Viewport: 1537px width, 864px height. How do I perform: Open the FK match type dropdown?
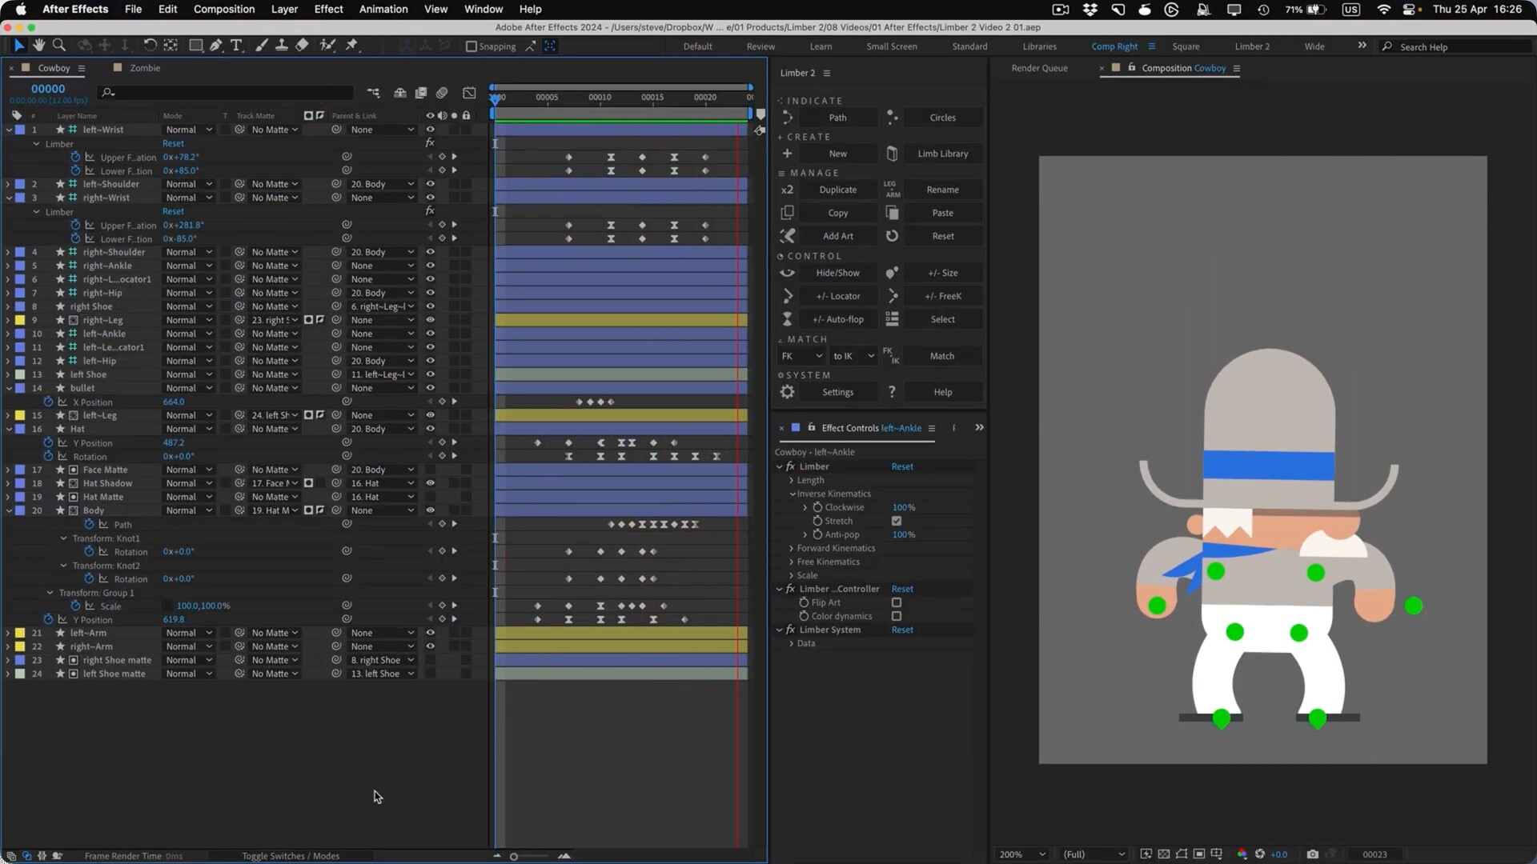[801, 356]
